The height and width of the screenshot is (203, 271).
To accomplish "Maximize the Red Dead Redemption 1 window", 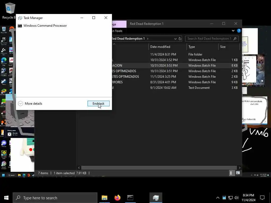I will [223, 24].
